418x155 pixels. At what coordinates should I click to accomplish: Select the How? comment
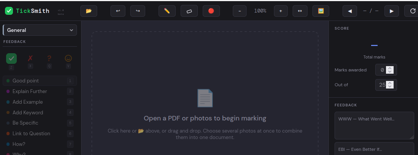point(40,144)
